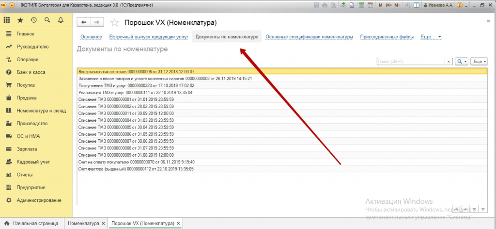Clear the search field with x button
496x229 pixels.
point(449,62)
